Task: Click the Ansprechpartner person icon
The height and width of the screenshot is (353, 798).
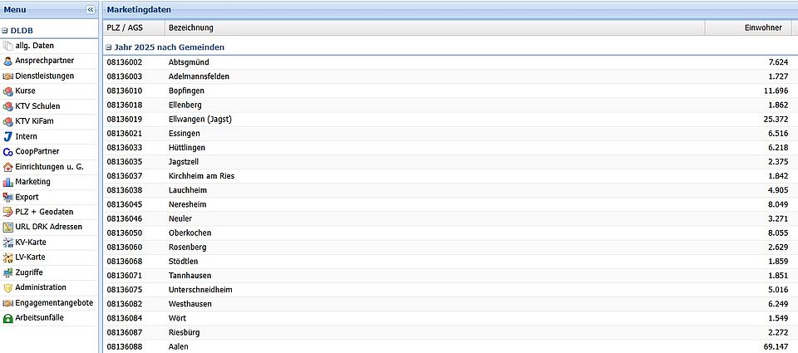Action: tap(8, 61)
